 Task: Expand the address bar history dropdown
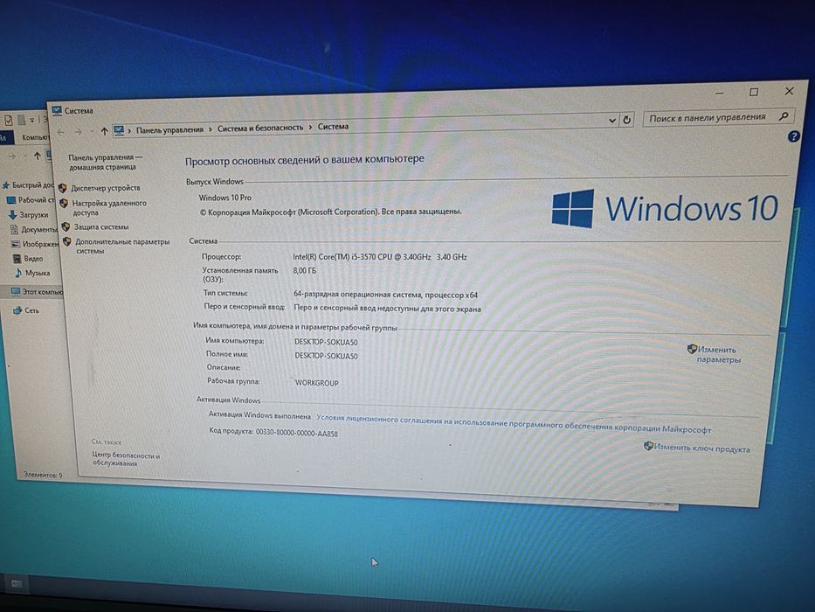[x=612, y=121]
